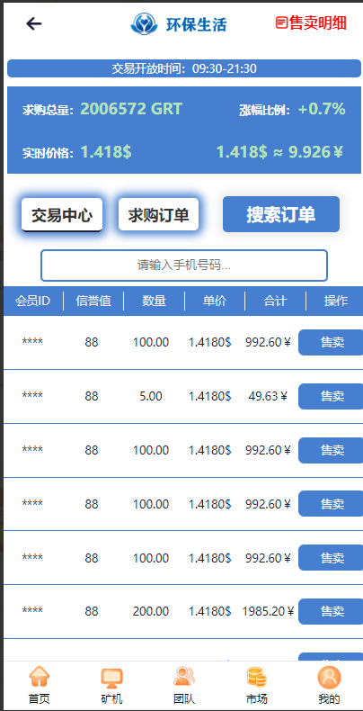363x711 pixels.
Task: Click 售卖 for the 200.00 quantity order
Action: (331, 612)
